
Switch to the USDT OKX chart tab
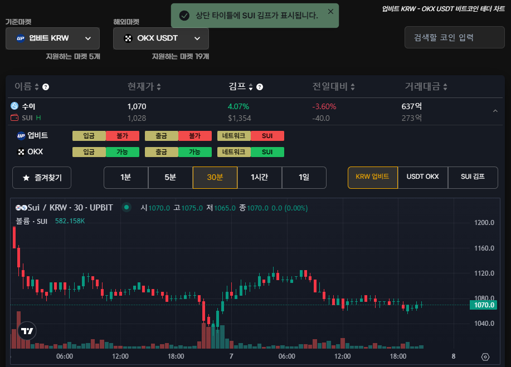click(x=423, y=177)
